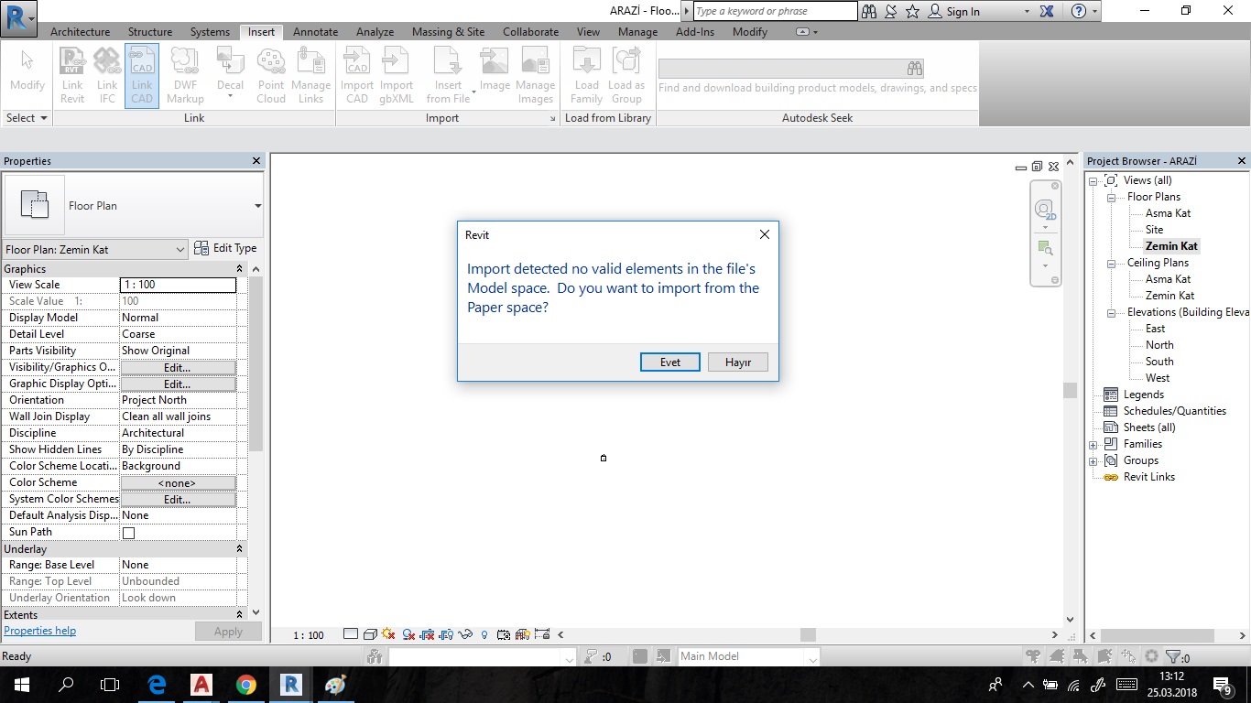Screen dimensions: 1251x703
Task: Click the Shadows off icon in view bar
Action: tap(408, 634)
